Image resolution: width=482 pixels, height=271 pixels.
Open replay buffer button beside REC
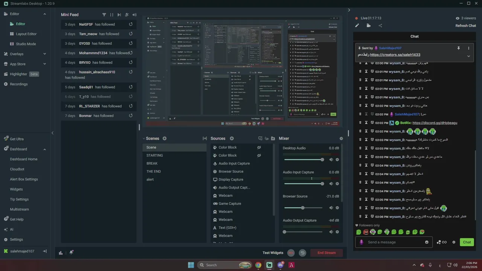tap(302, 253)
